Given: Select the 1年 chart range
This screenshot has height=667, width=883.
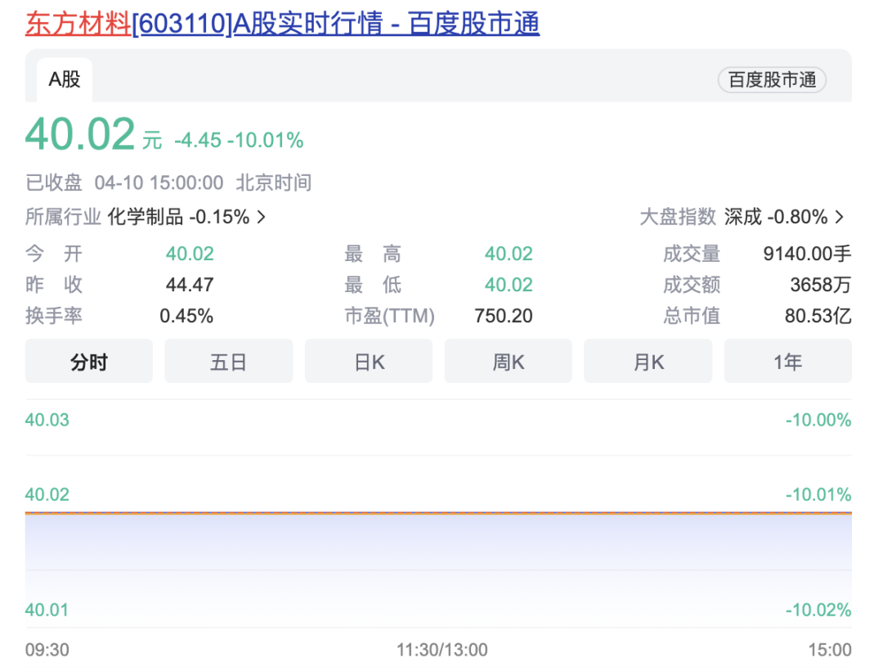Looking at the screenshot, I should coord(787,362).
